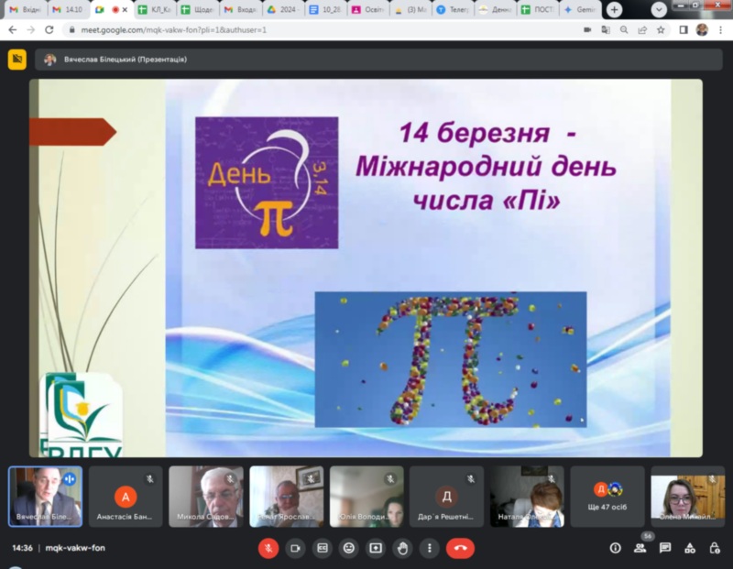This screenshot has height=569, width=733.
Task: Bookmark this page with star icon
Action: click(661, 29)
